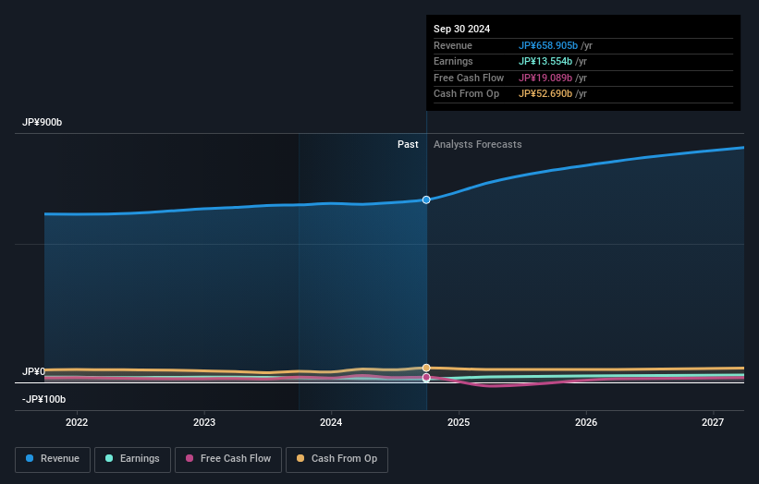Click the 2023 x-axis label

click(x=203, y=422)
